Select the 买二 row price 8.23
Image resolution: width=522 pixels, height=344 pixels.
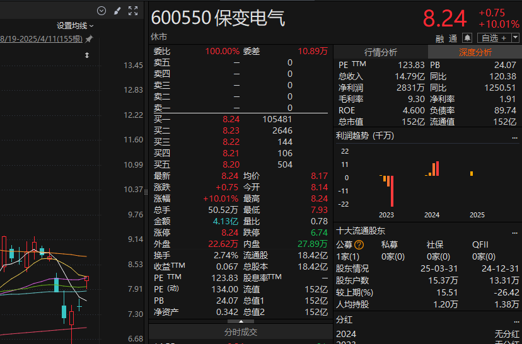click(x=231, y=130)
